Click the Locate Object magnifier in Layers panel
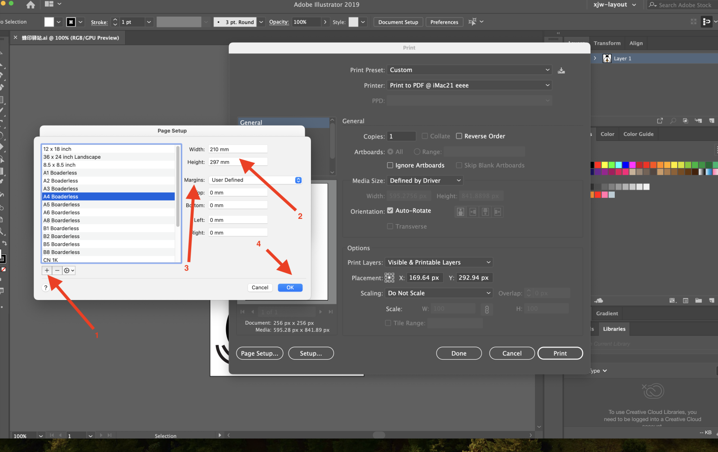 pyautogui.click(x=673, y=121)
